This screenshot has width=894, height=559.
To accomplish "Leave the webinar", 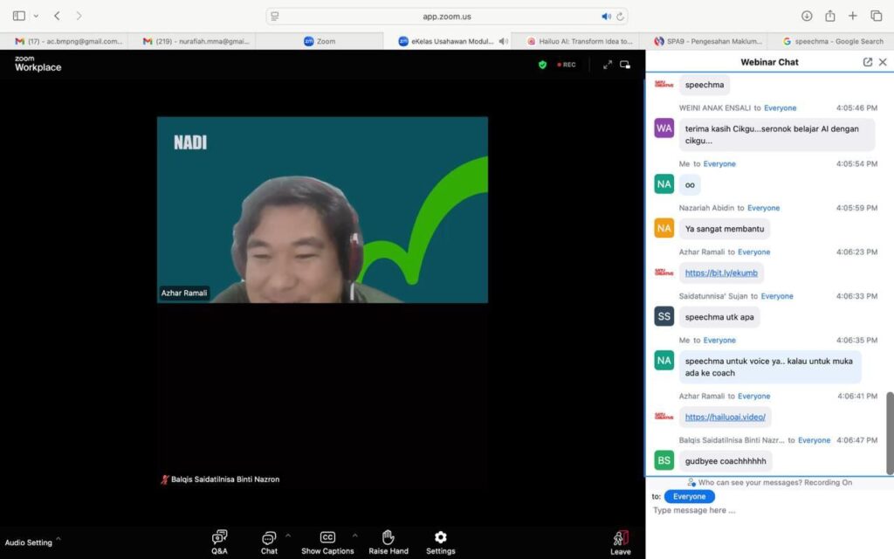I will click(620, 542).
